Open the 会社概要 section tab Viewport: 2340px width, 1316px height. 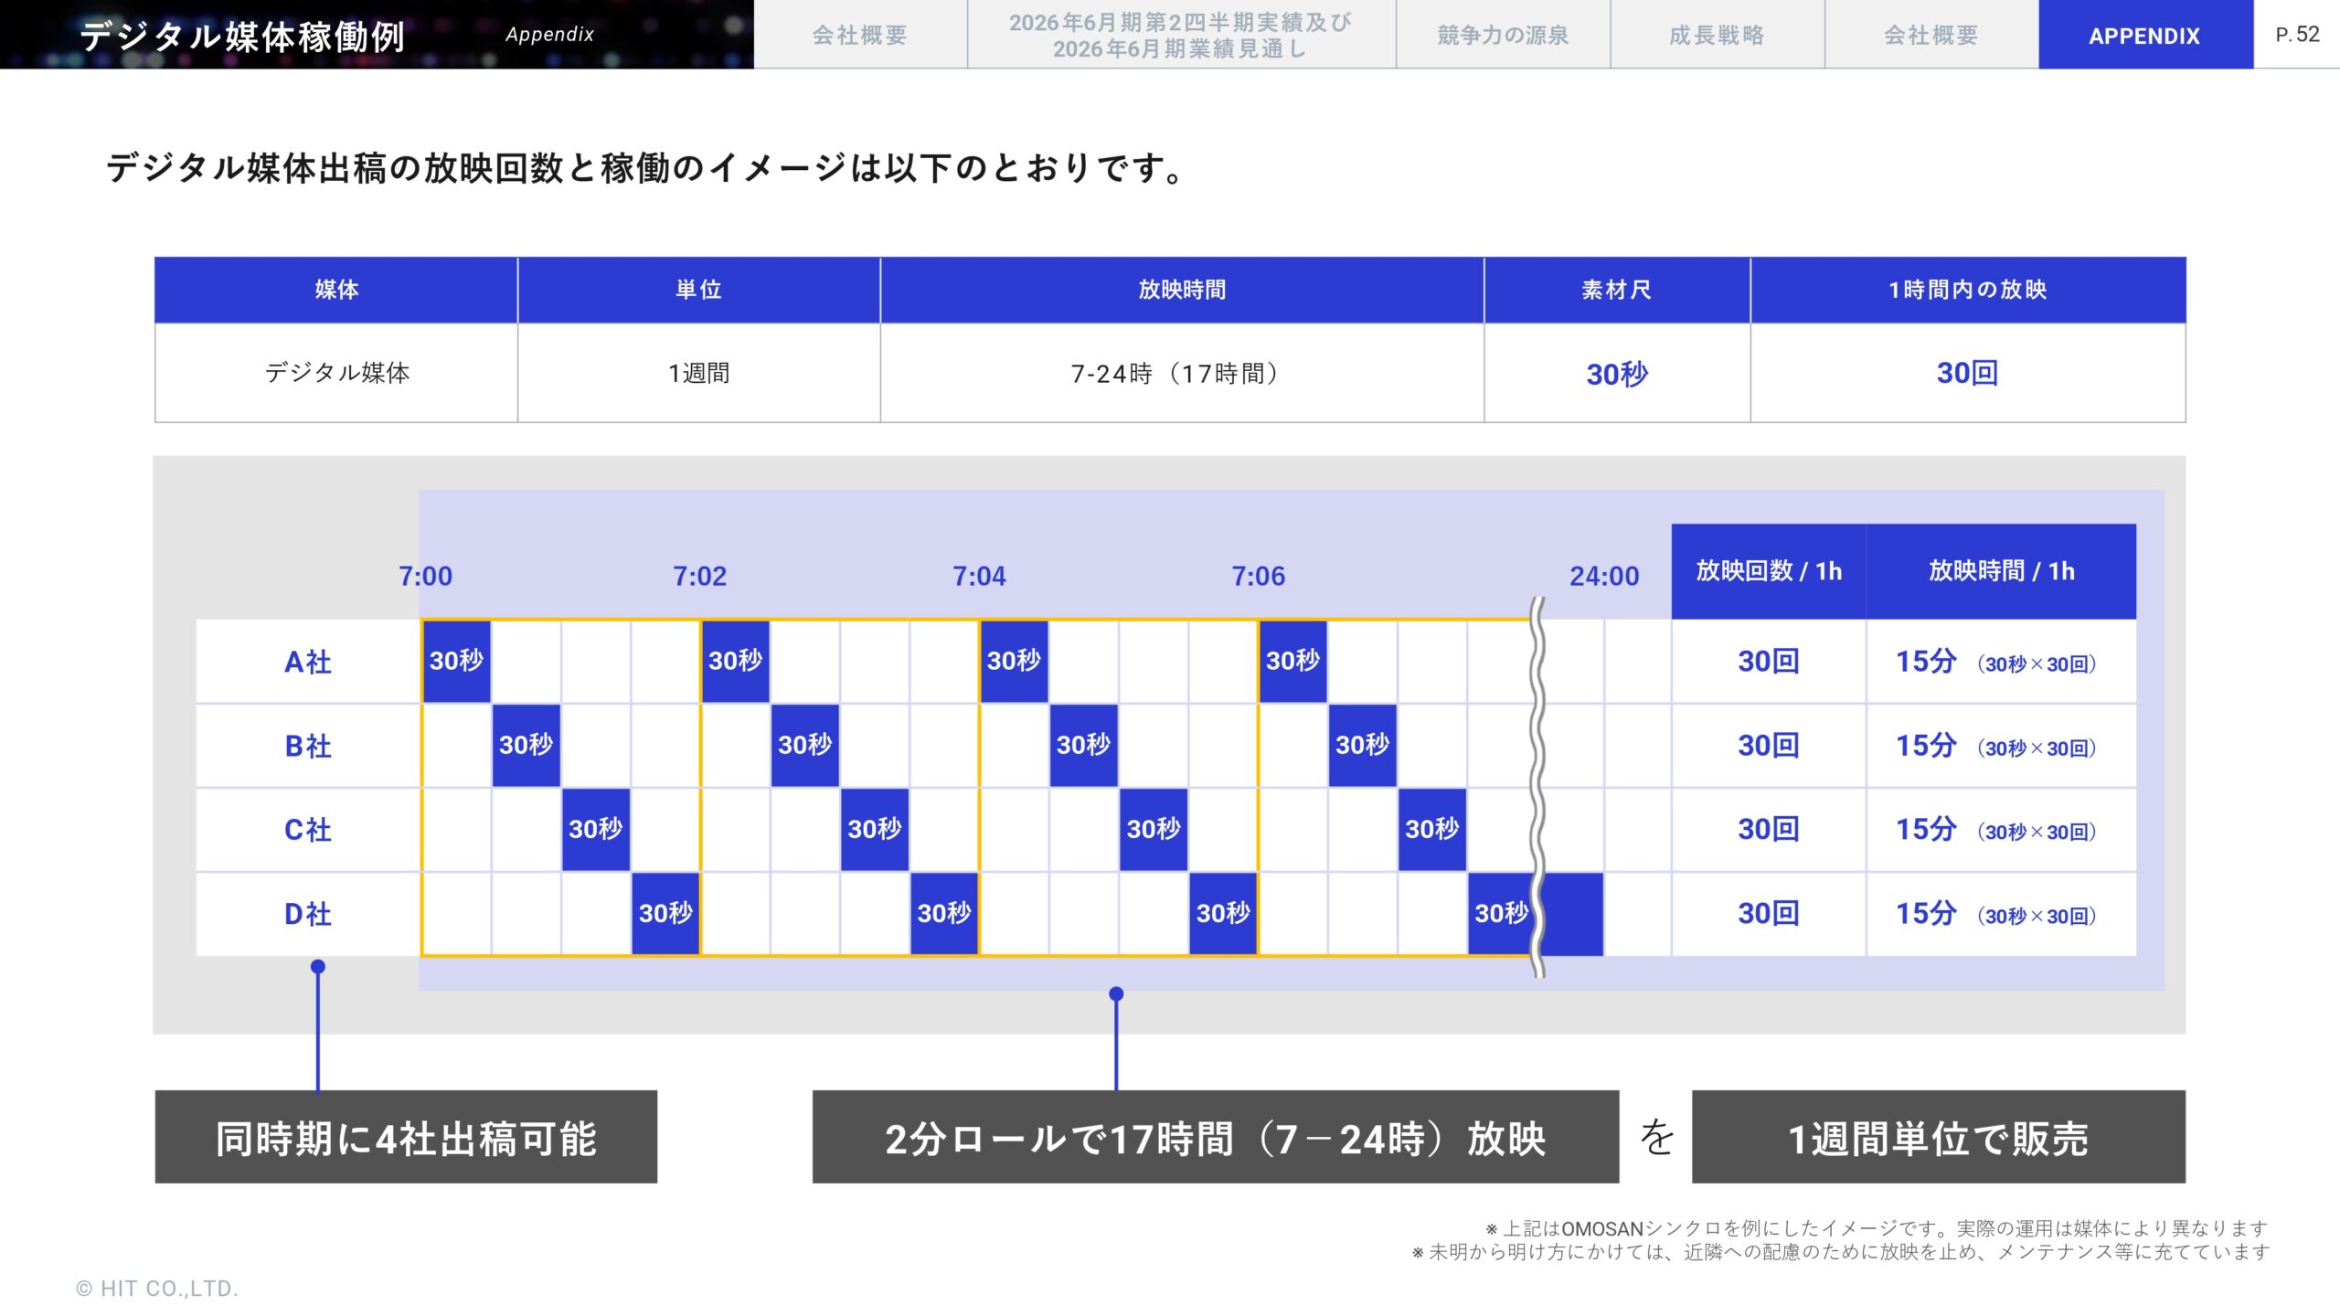click(859, 37)
